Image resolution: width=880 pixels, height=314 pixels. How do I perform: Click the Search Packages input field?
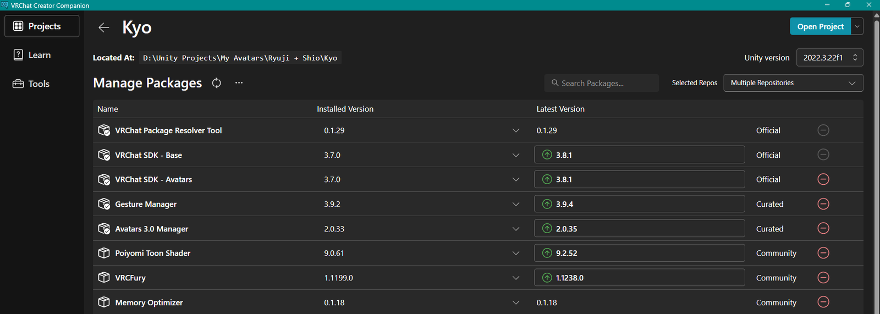point(602,83)
